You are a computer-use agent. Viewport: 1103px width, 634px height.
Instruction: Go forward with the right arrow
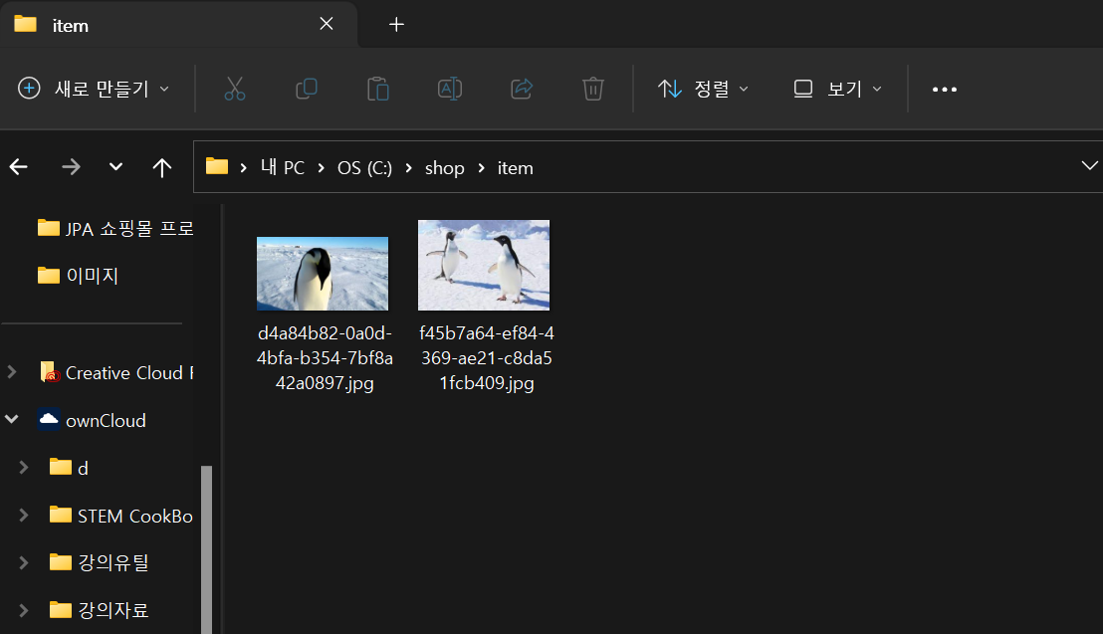tap(71, 167)
